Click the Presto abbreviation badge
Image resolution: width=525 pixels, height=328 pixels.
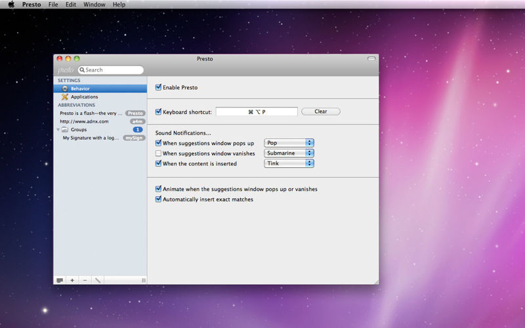coord(135,113)
